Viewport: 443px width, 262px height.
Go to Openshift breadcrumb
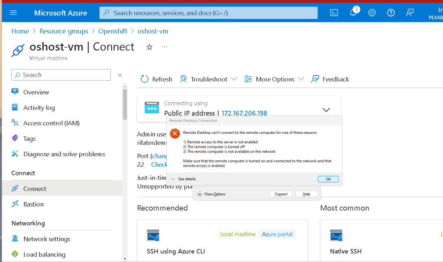[113, 31]
